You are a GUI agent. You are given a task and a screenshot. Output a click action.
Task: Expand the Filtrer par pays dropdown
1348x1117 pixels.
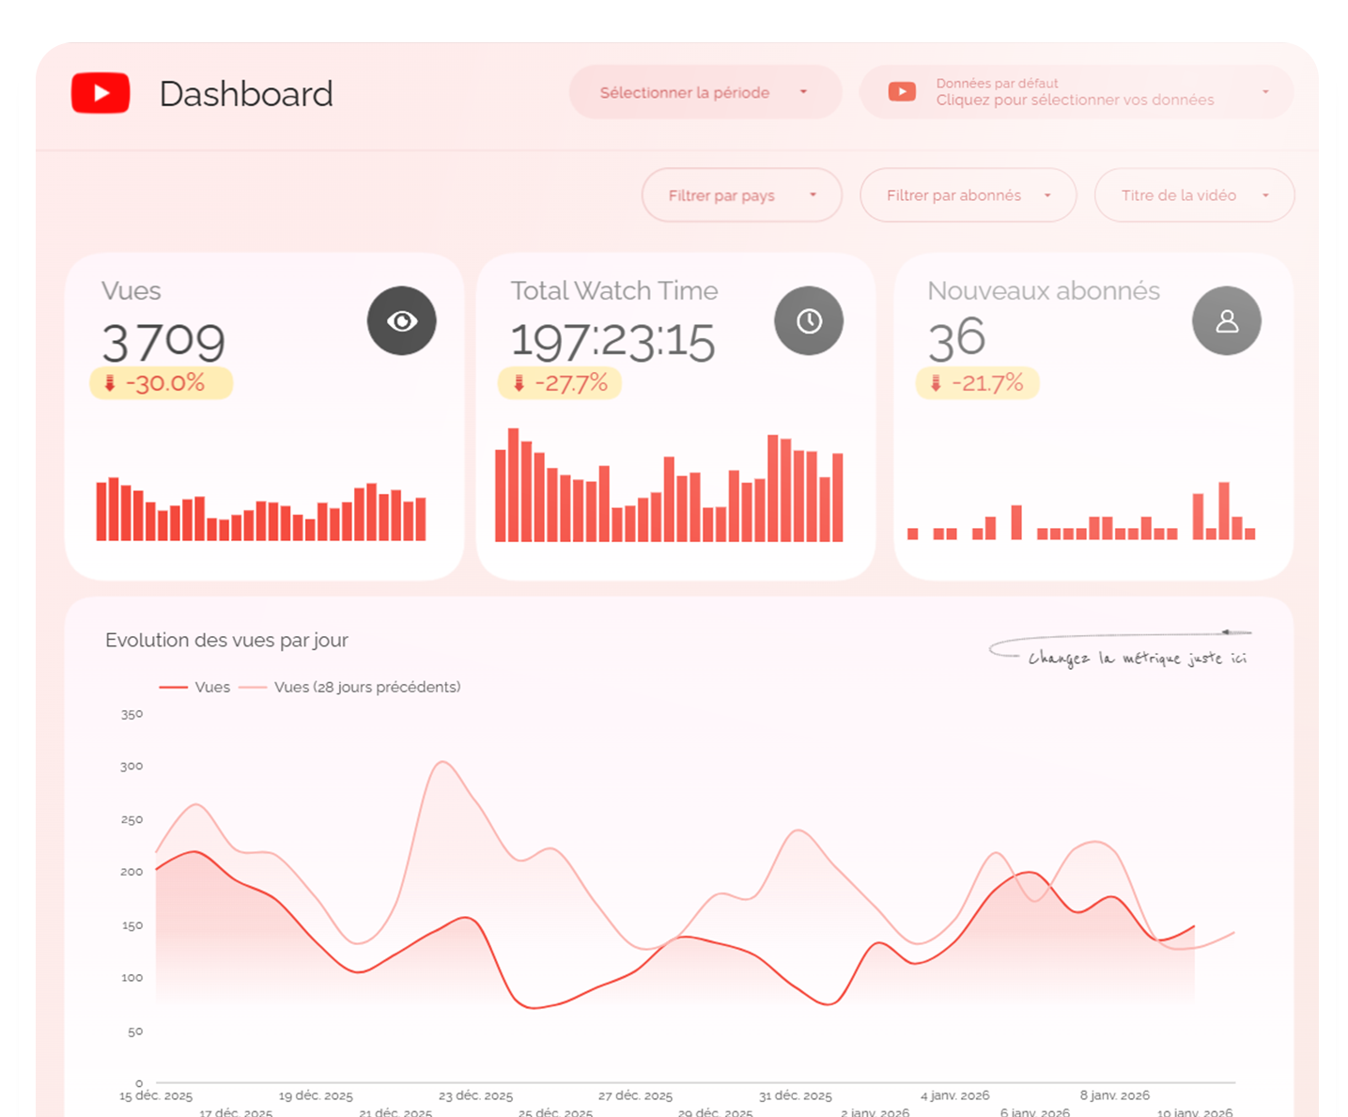740,195
